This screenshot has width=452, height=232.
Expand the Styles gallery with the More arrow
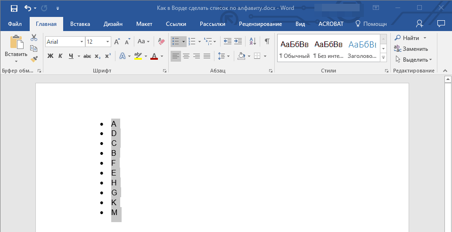click(x=383, y=57)
